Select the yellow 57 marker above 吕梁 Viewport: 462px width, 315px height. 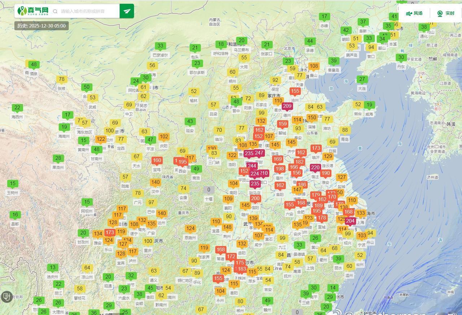point(213,105)
